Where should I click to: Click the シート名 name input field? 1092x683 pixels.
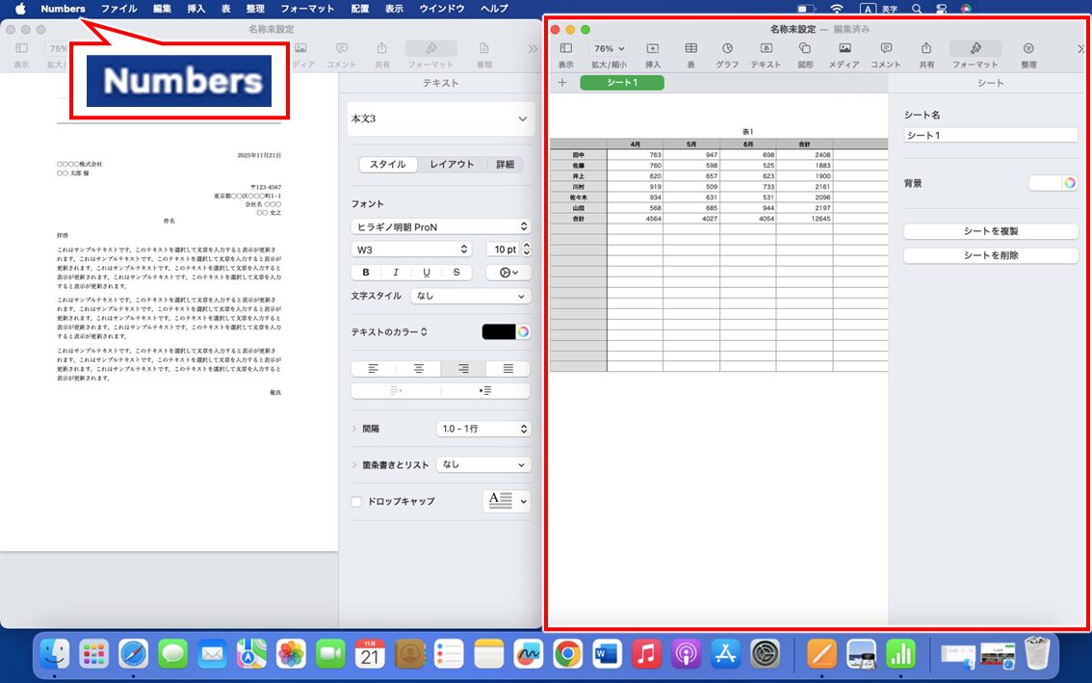tap(990, 135)
